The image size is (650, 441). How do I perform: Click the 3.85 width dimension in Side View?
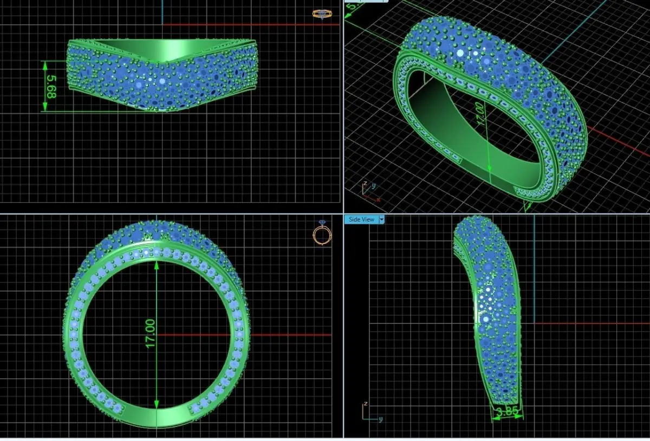point(508,412)
